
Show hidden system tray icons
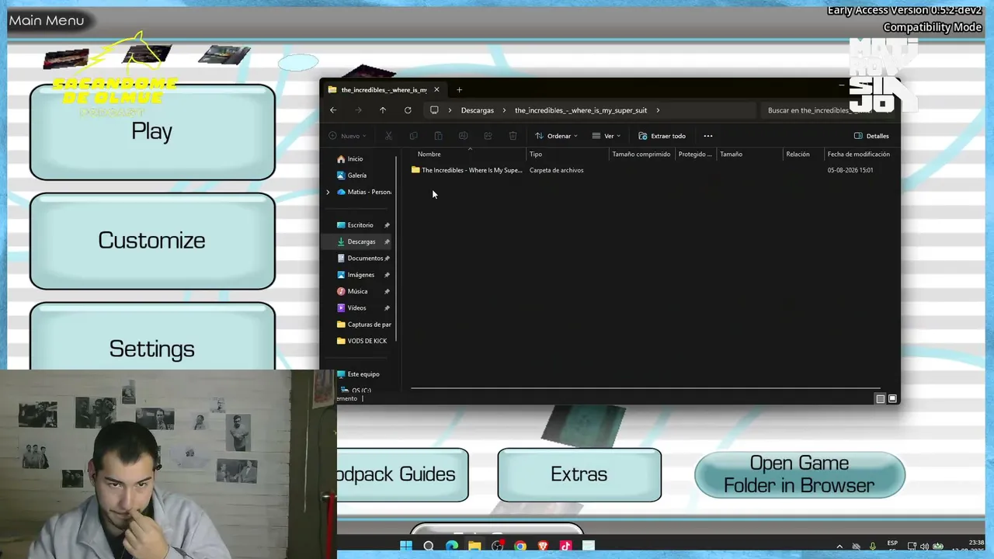point(839,547)
